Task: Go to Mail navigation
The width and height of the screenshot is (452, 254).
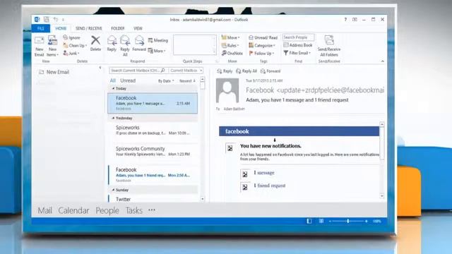Action: point(45,210)
